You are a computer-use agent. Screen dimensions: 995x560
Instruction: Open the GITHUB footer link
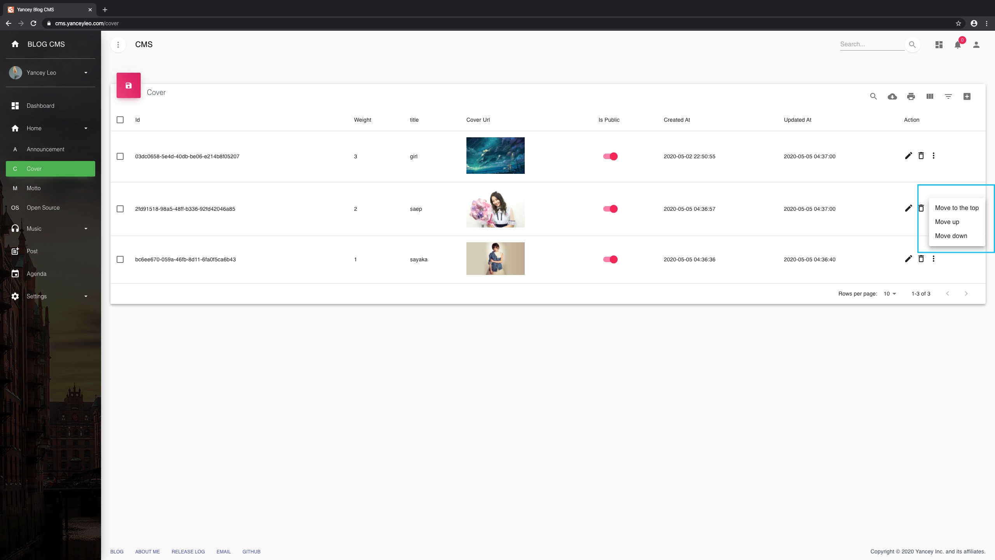(x=251, y=552)
